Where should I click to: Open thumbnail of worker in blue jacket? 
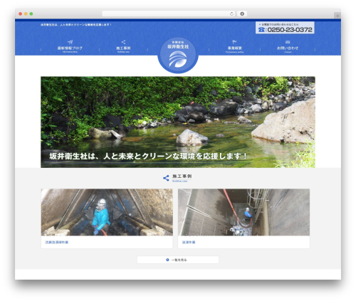(x=107, y=212)
